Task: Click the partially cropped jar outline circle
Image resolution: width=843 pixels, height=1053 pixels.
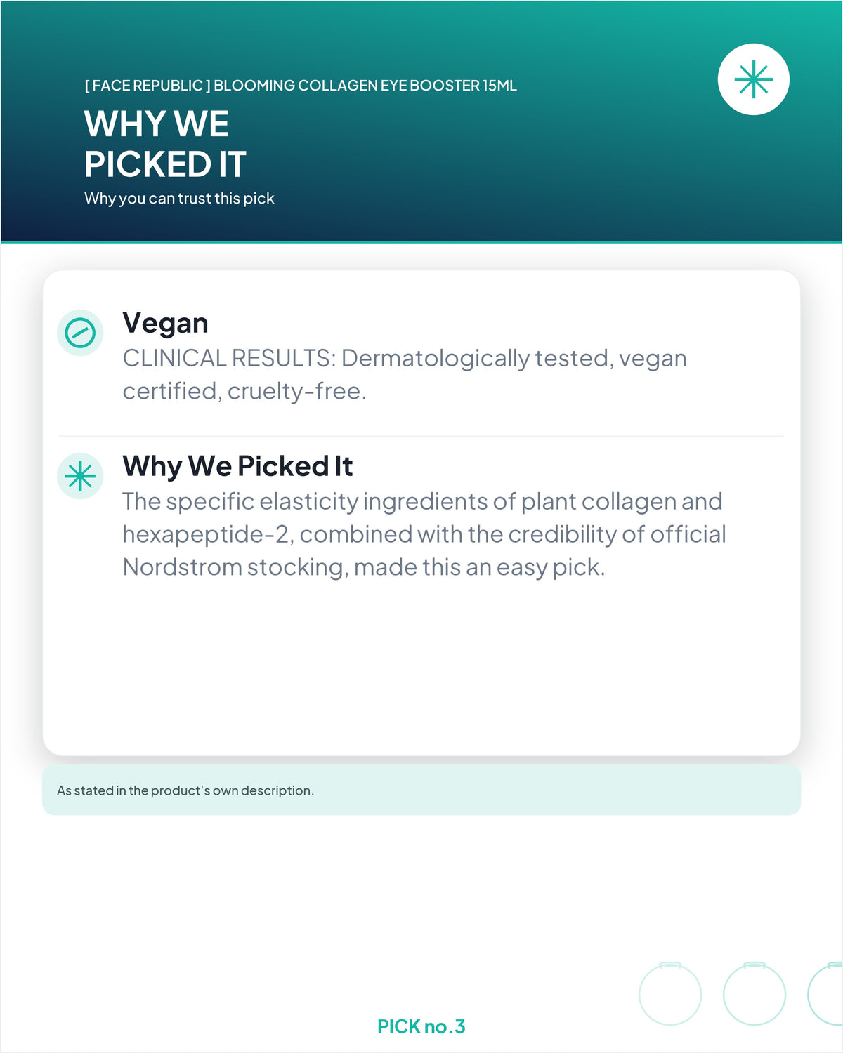Action: [825, 993]
